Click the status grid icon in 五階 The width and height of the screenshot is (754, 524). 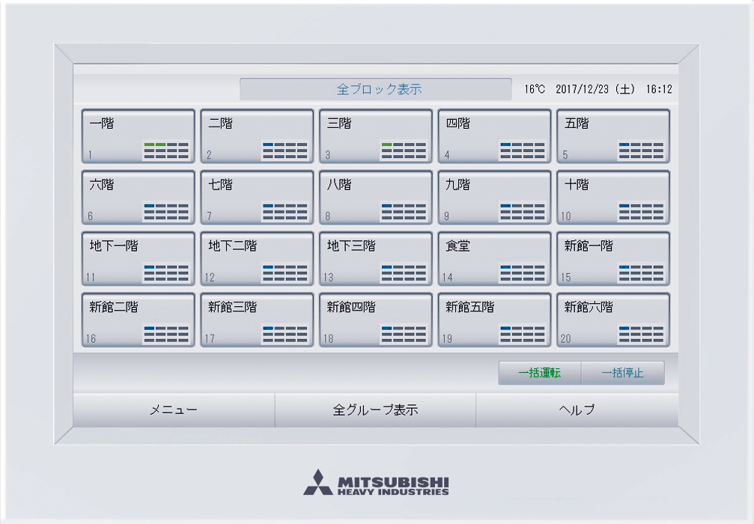click(641, 151)
